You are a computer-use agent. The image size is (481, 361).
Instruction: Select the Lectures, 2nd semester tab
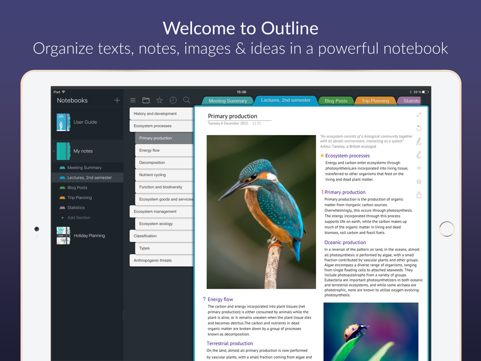tap(286, 100)
